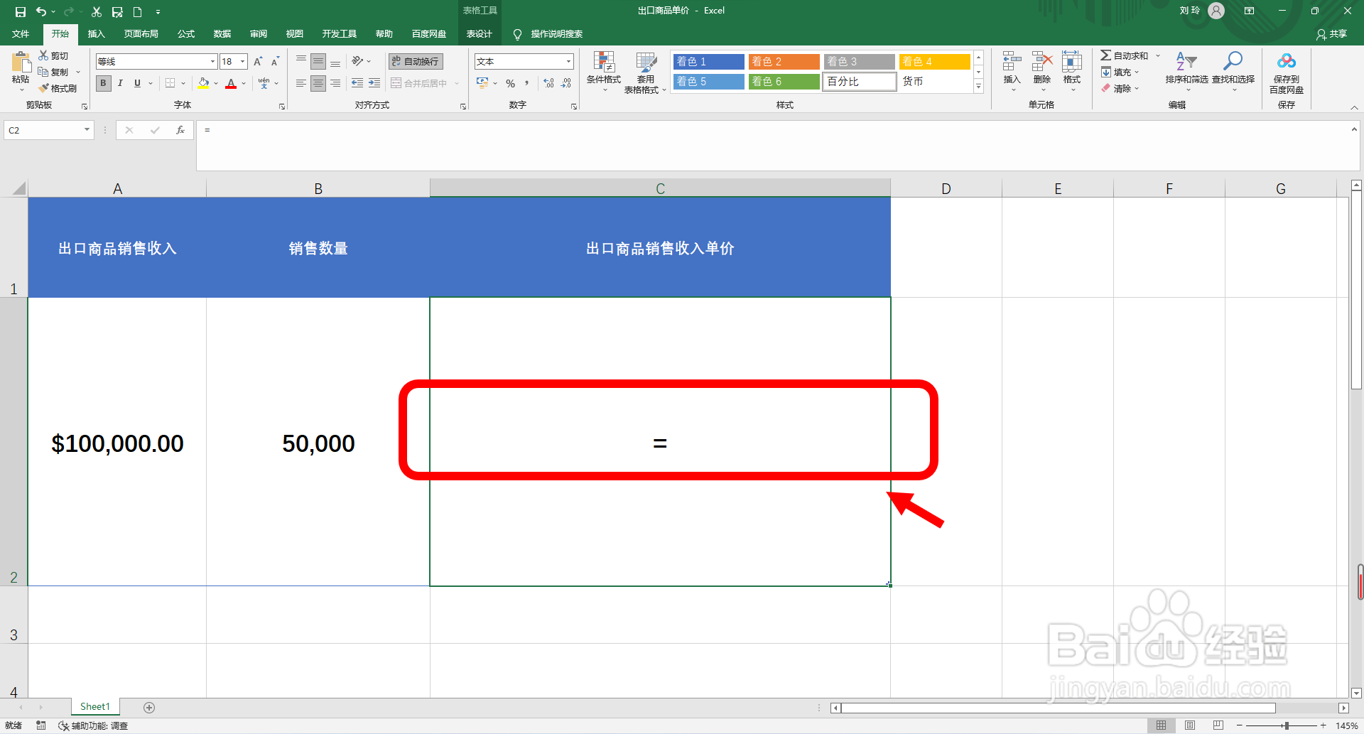This screenshot has width=1364, height=734.
Task: Decrease font size with the smaller A
Action: [x=275, y=62]
